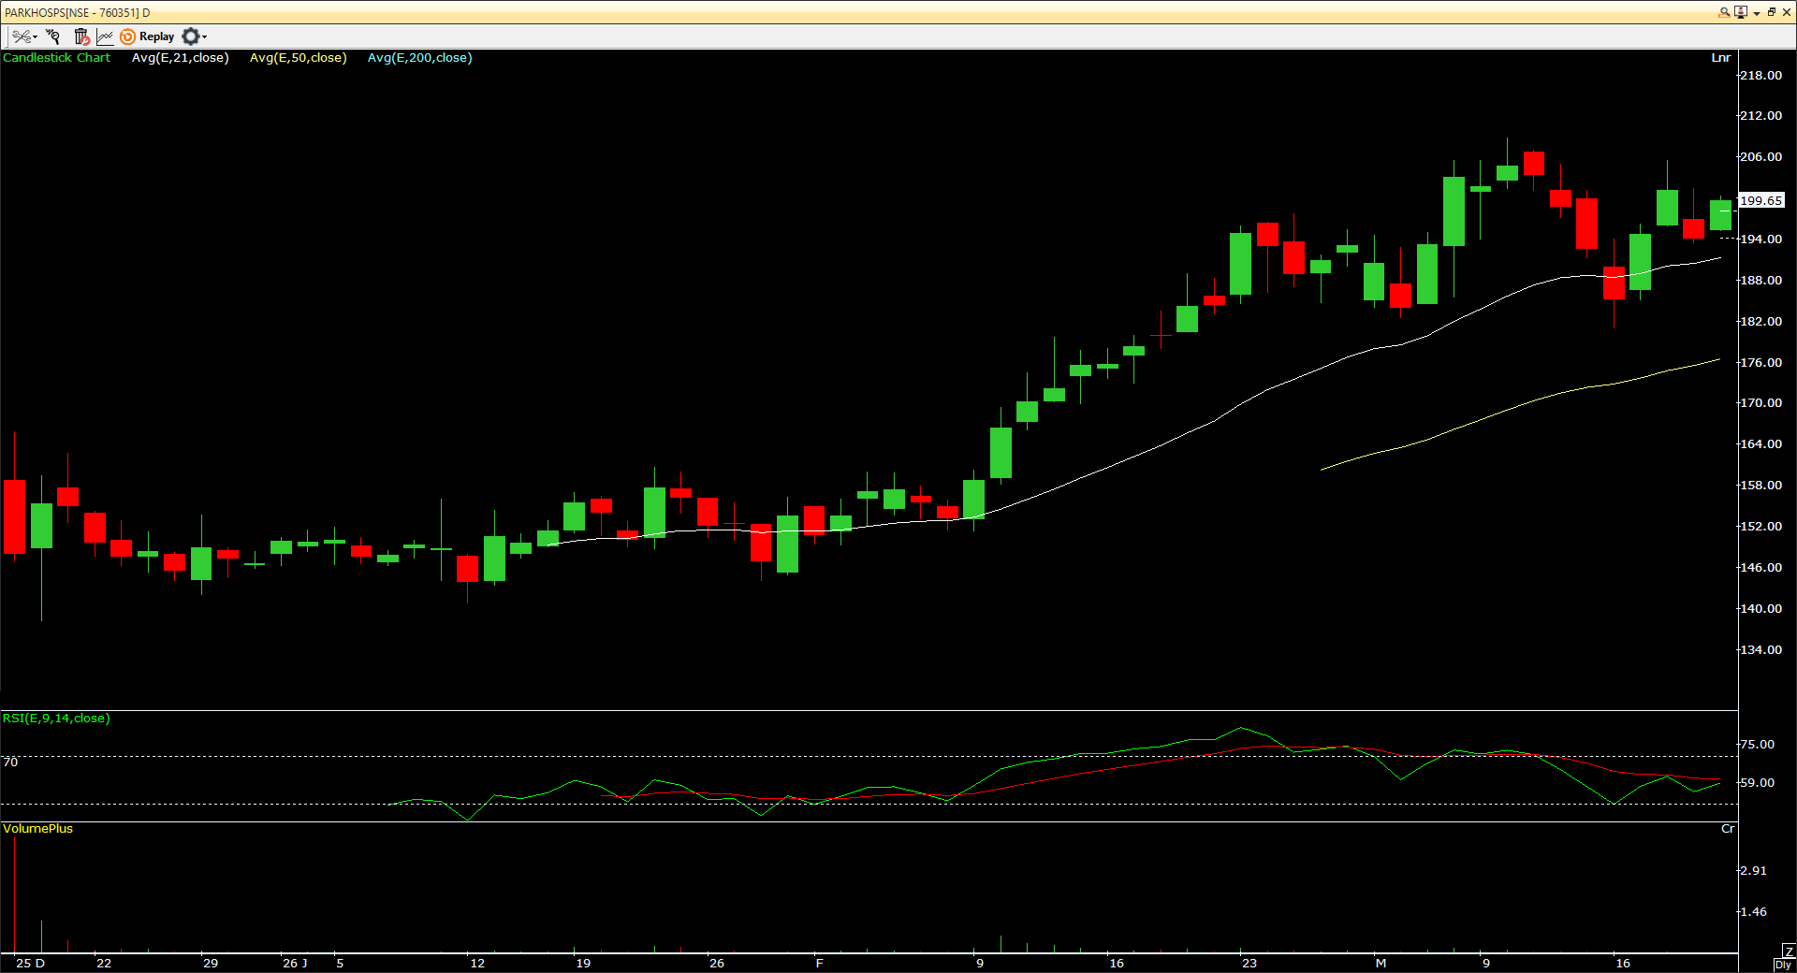Select the RSI(E,9,14,close) indicator label
1797x973 pixels.
pyautogui.click(x=56, y=719)
